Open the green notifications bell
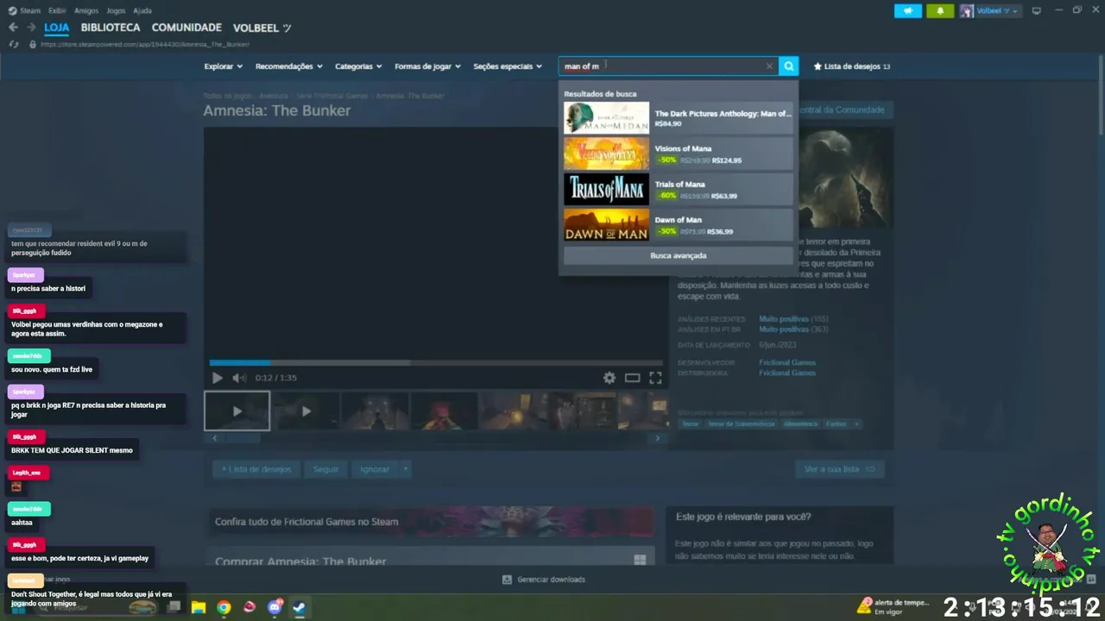Image resolution: width=1105 pixels, height=621 pixels. pyautogui.click(x=940, y=10)
